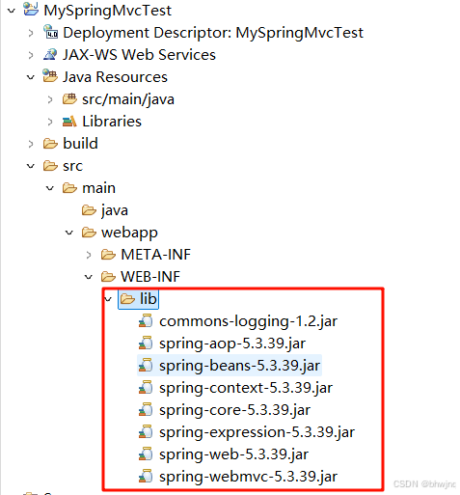Viewport: 460px width, 495px height.
Task: Collapse the MySpringMvcTest project node
Action: (12, 11)
